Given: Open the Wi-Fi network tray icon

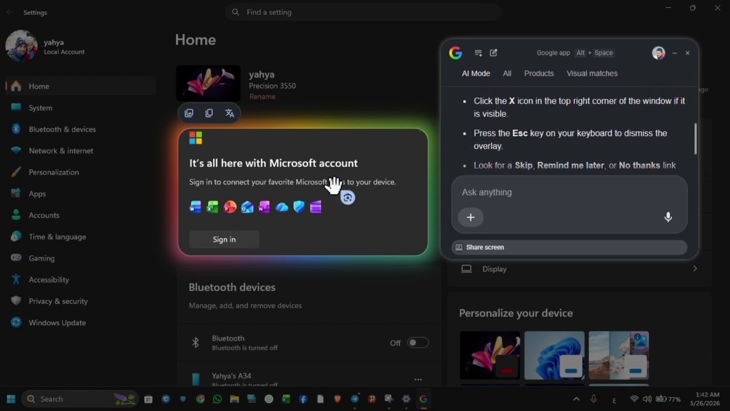Looking at the screenshot, I should click(x=634, y=399).
